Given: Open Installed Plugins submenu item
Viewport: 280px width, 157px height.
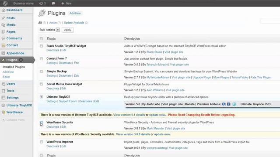Looking at the screenshot, I should click(x=14, y=67).
